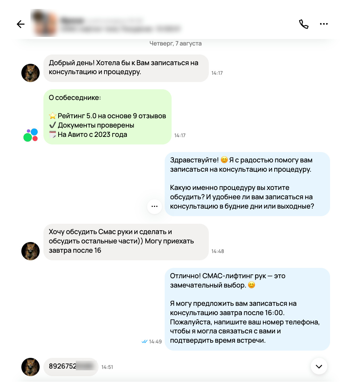This screenshot has height=382, width=348.
Task: Open message actions next to the blue reply
Action: [154, 207]
